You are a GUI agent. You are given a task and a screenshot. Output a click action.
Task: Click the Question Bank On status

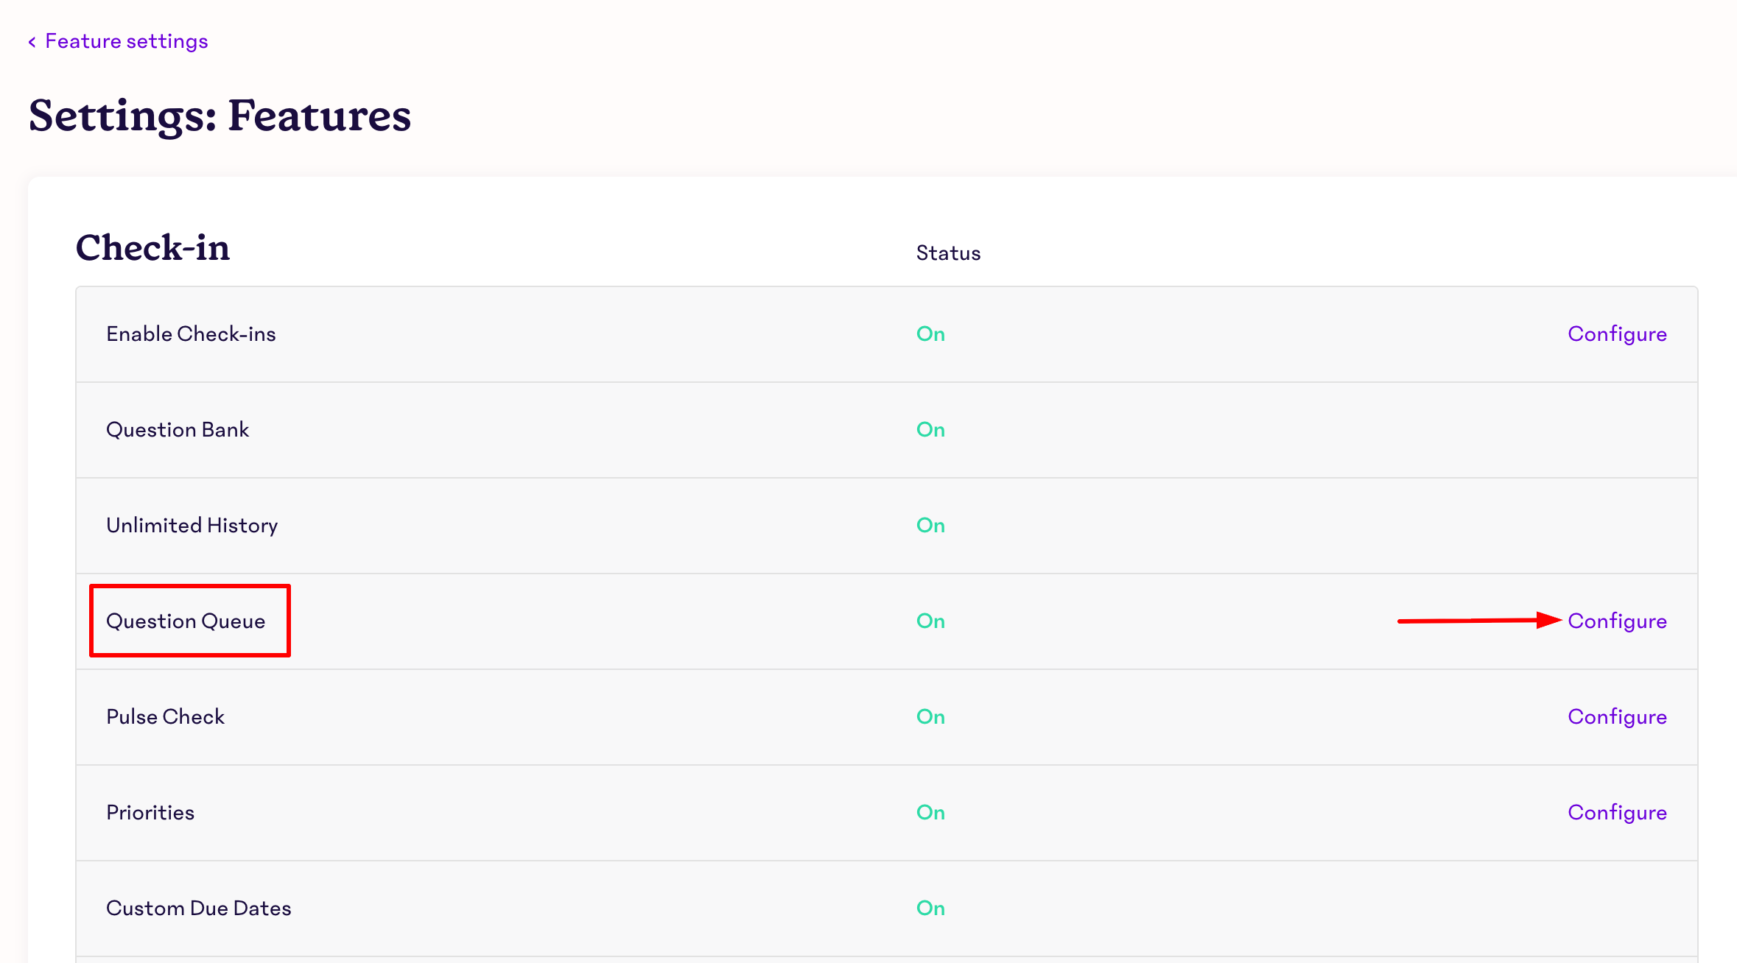(x=930, y=429)
